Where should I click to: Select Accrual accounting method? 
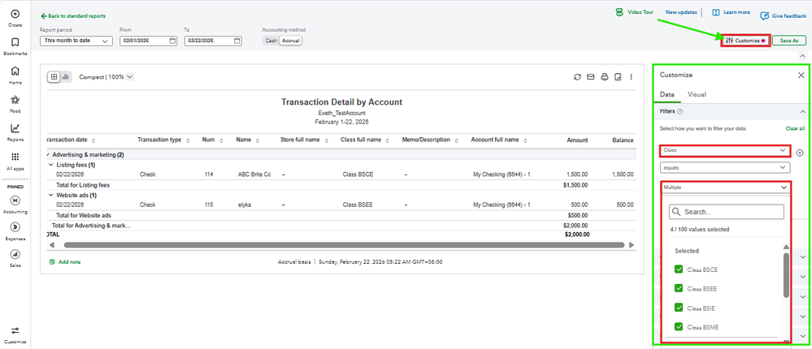pyautogui.click(x=290, y=41)
